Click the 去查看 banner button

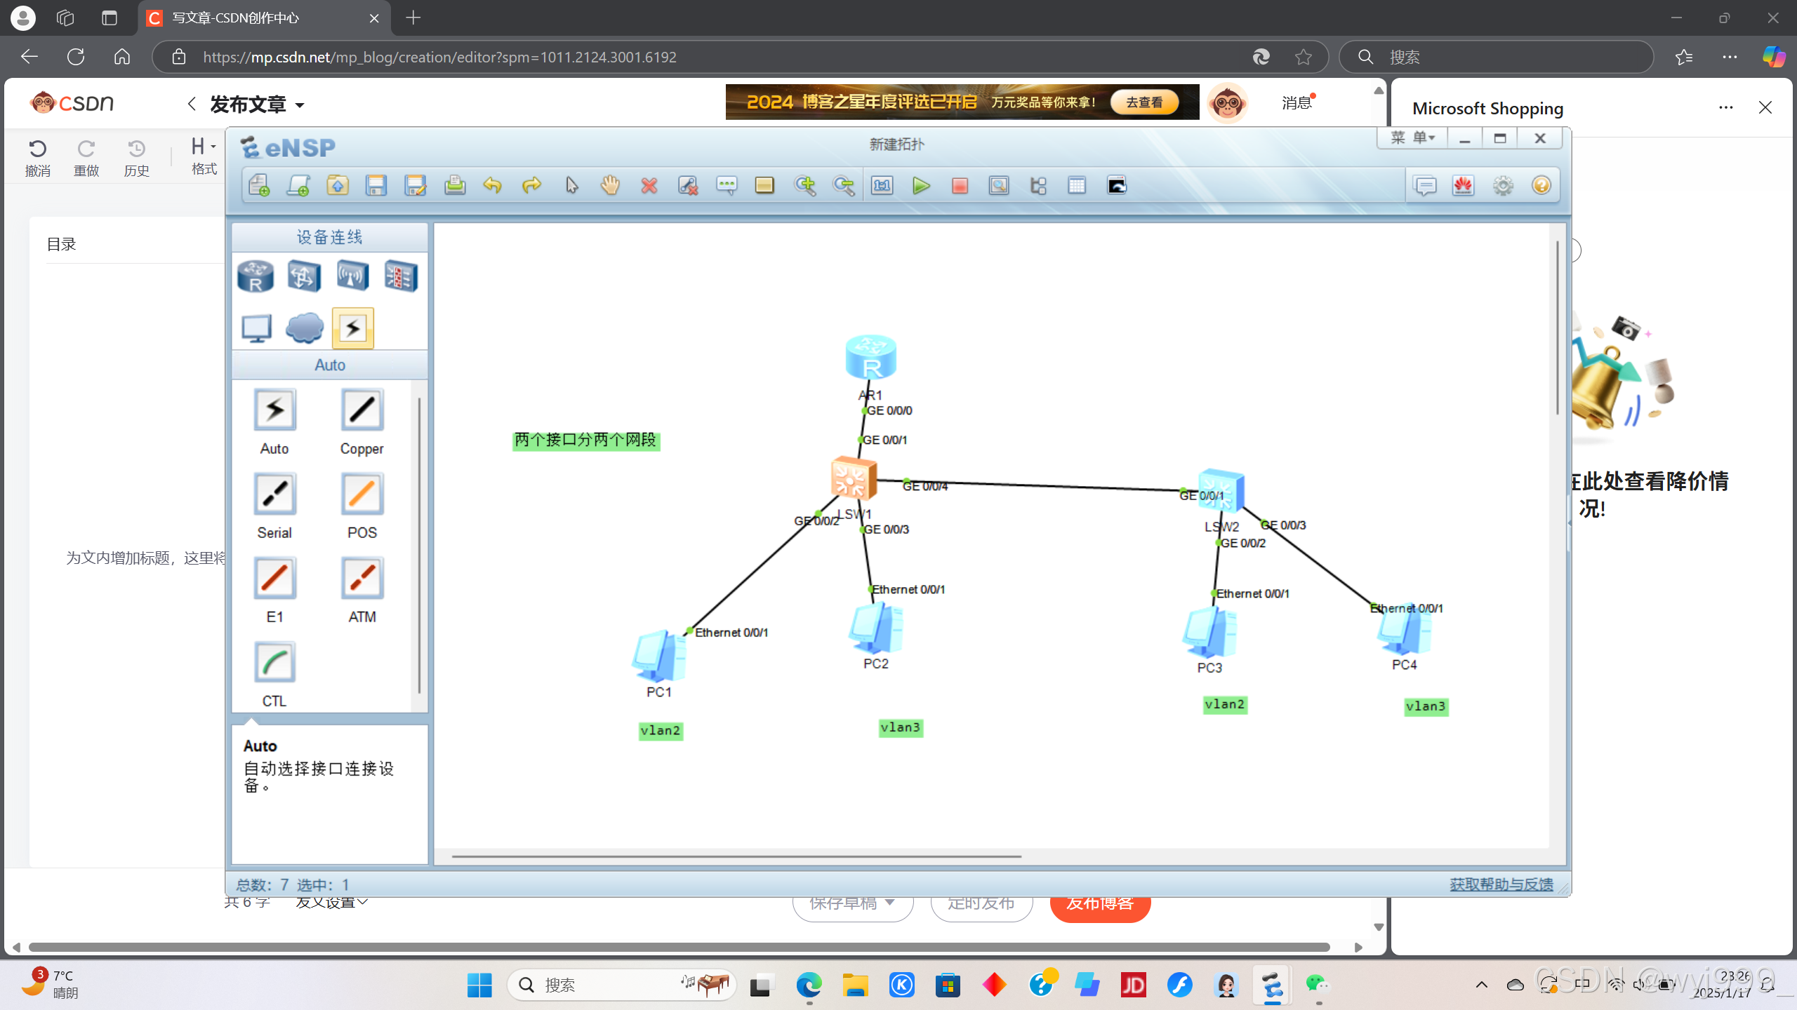[x=1143, y=102]
